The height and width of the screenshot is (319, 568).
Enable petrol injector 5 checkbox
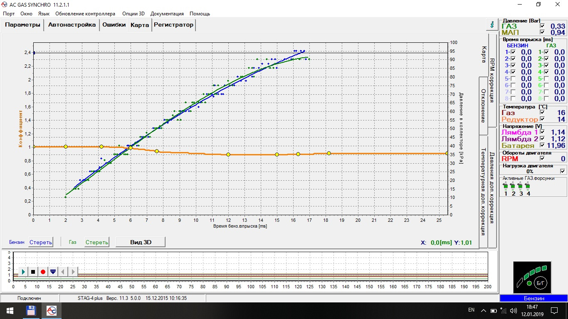513,79
